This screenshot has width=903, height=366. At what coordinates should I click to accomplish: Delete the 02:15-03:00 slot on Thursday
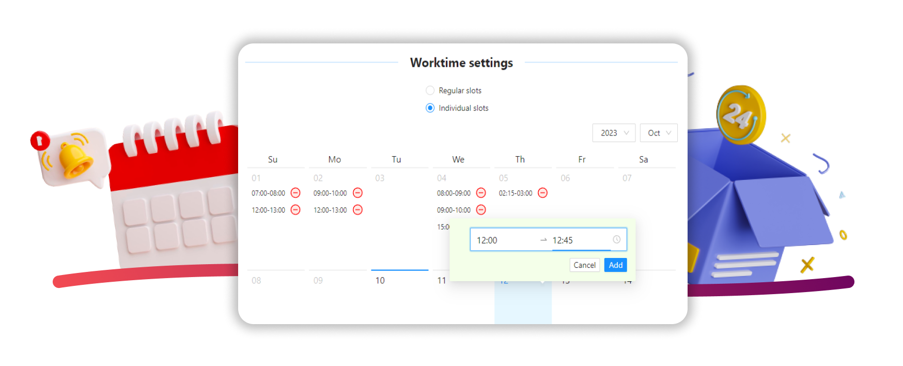click(542, 193)
